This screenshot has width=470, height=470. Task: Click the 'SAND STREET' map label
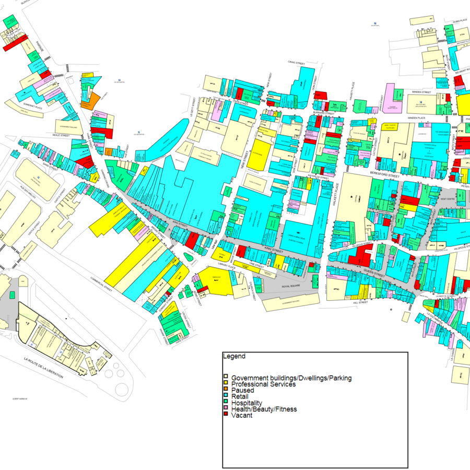(50, 167)
